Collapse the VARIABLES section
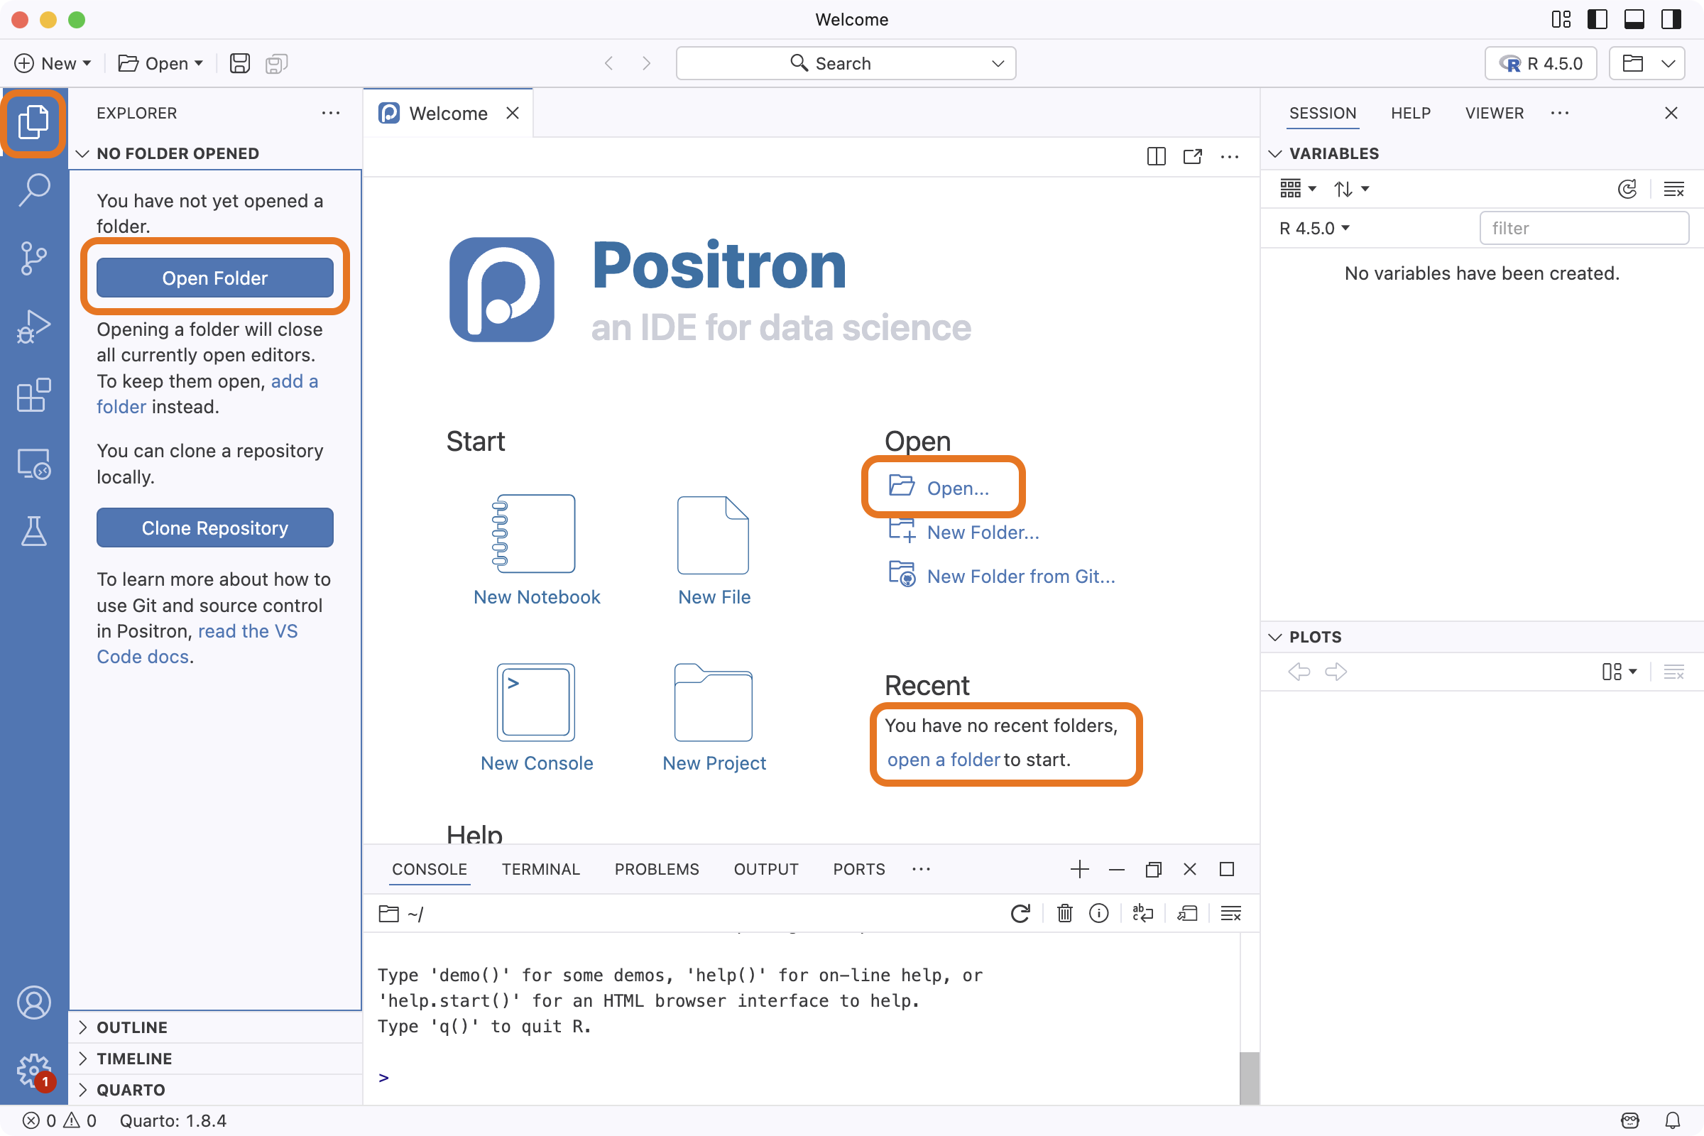This screenshot has height=1136, width=1704. (x=1275, y=153)
